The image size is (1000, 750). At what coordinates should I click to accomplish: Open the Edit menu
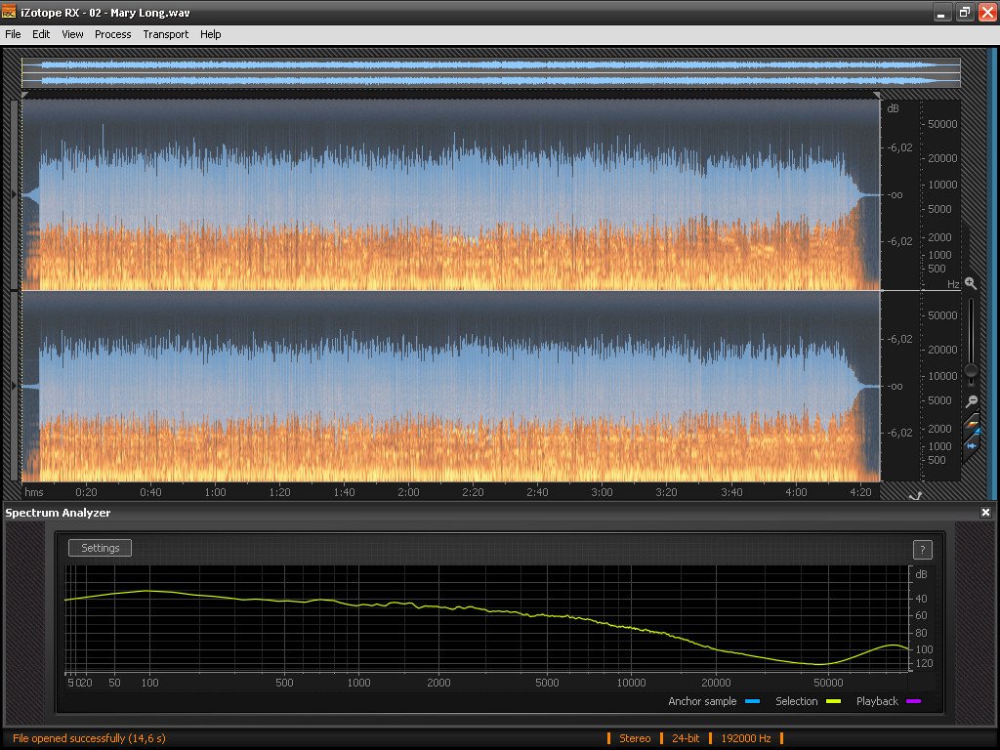pyautogui.click(x=41, y=34)
